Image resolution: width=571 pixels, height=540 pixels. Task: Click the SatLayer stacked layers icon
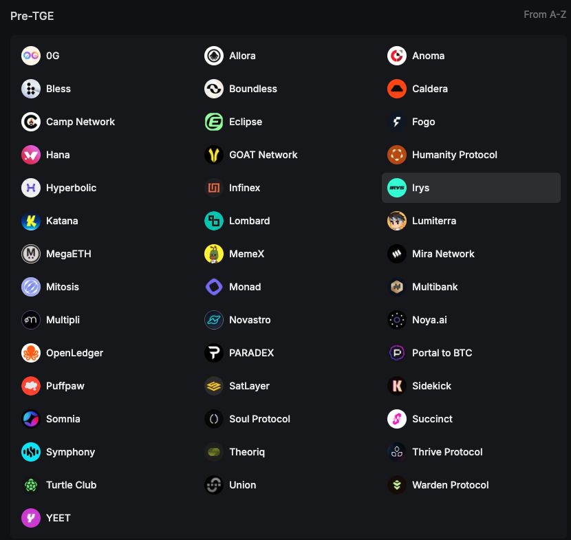(214, 386)
